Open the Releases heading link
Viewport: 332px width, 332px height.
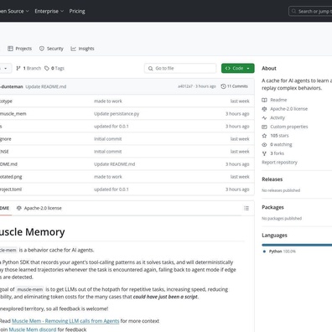coord(272,179)
